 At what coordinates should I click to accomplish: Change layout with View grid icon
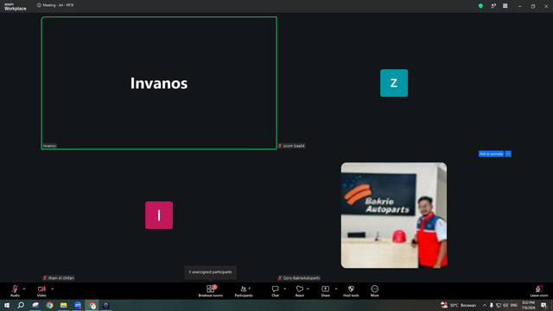click(x=505, y=6)
